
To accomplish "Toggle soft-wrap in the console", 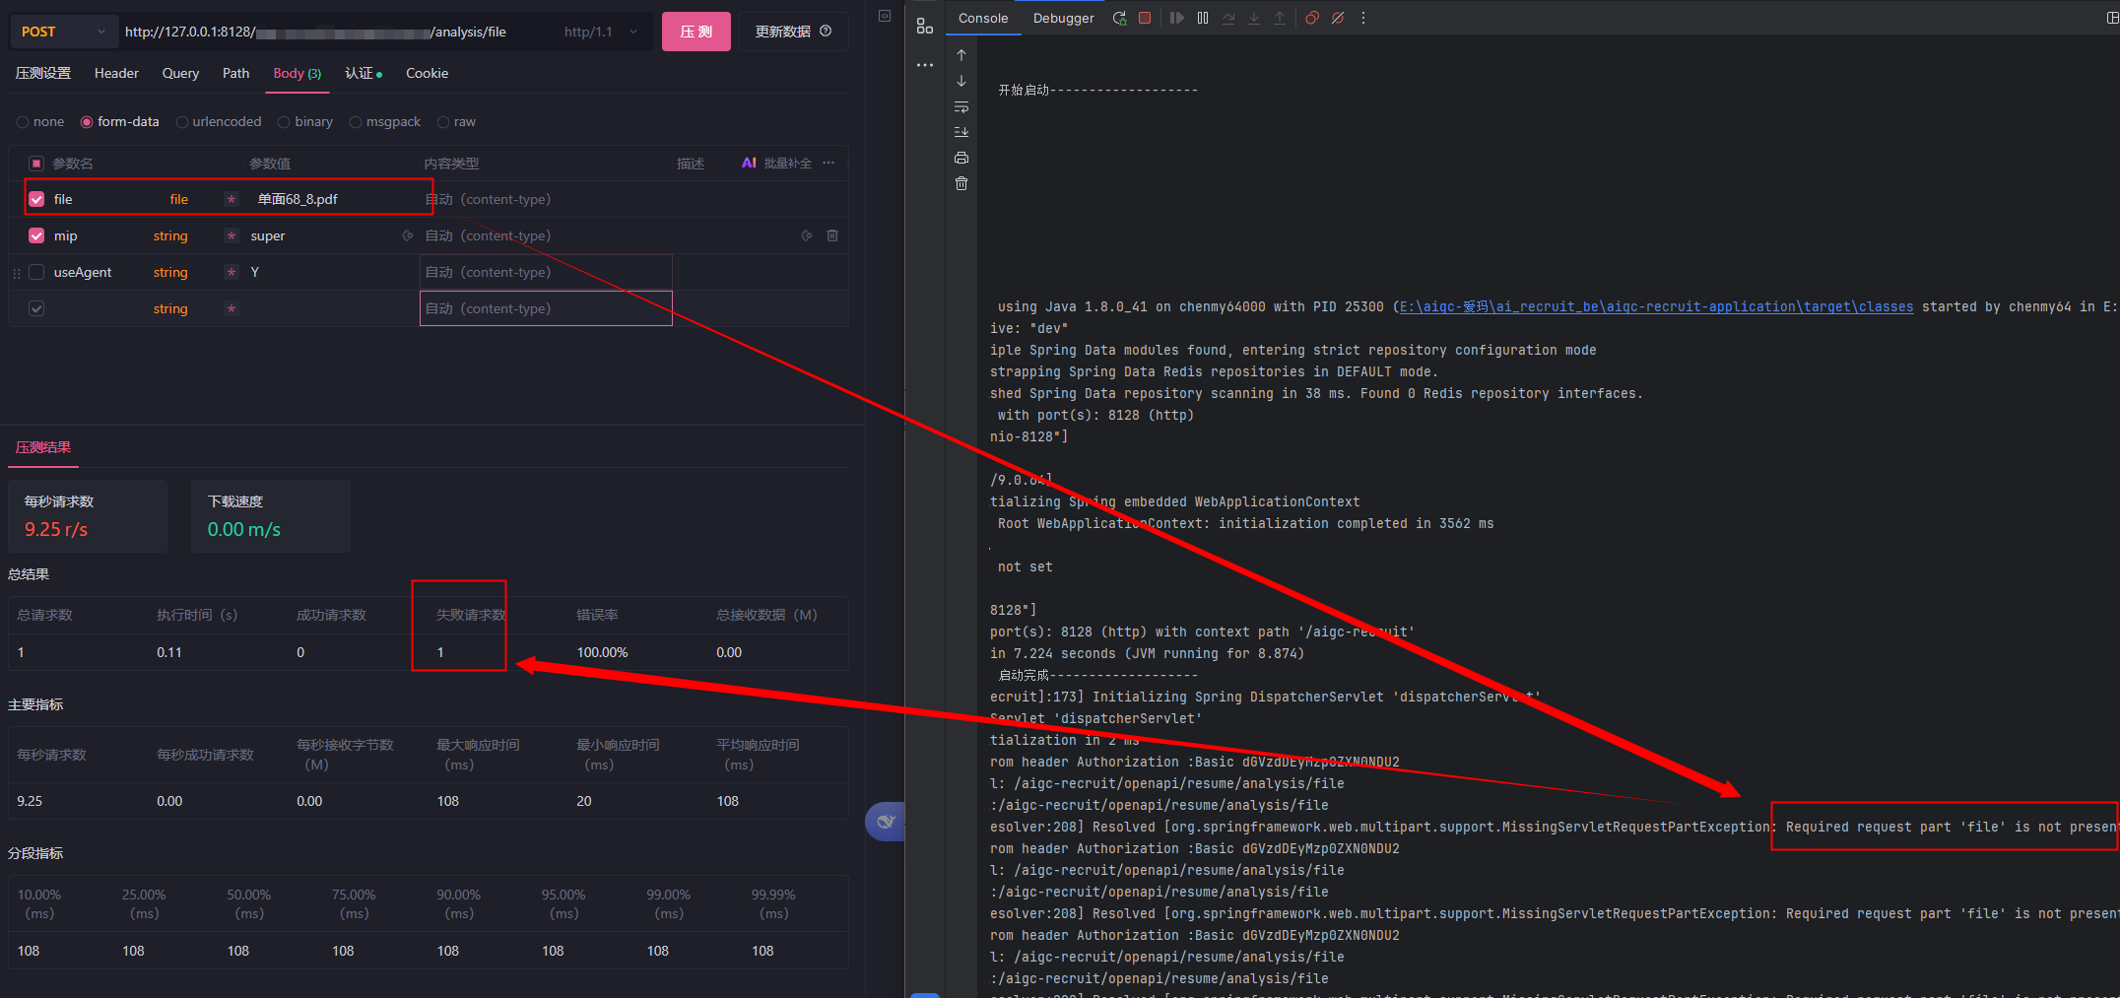I will pyautogui.click(x=961, y=106).
